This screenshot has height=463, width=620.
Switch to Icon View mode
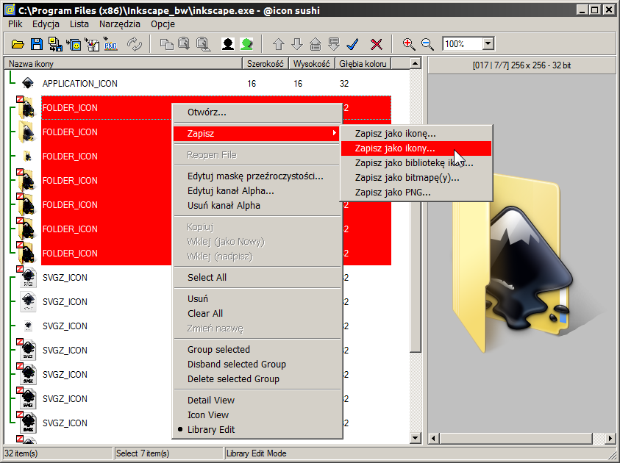pyautogui.click(x=257, y=414)
